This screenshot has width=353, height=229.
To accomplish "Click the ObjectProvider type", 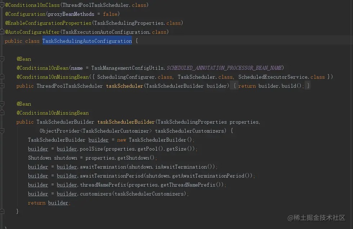I will [x=60, y=131].
